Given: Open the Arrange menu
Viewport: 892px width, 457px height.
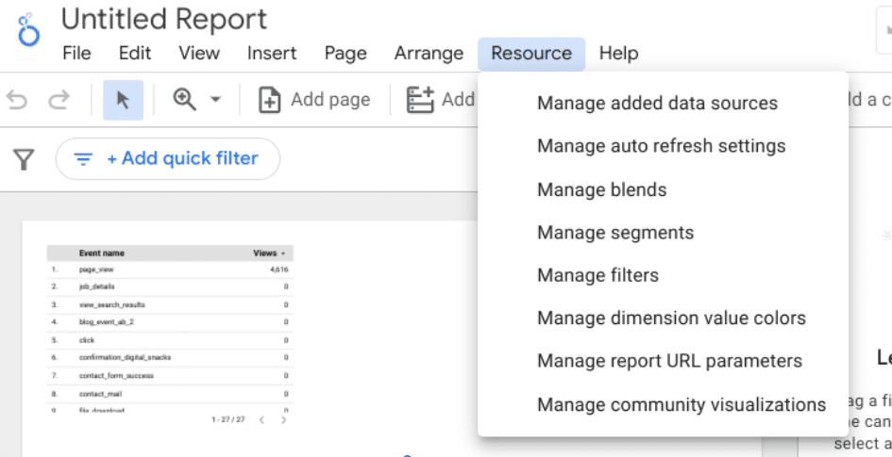Looking at the screenshot, I should (429, 54).
